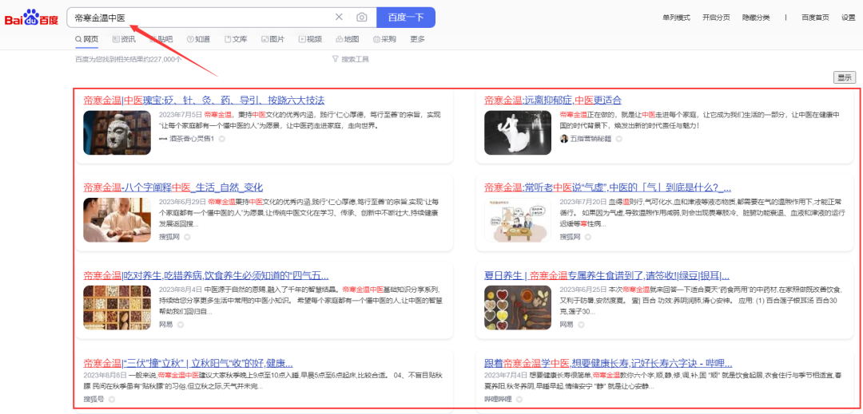This screenshot has width=863, height=414.
Task: Open result 吃对养生,吃错养病 饮食养生
Action: click(x=206, y=276)
